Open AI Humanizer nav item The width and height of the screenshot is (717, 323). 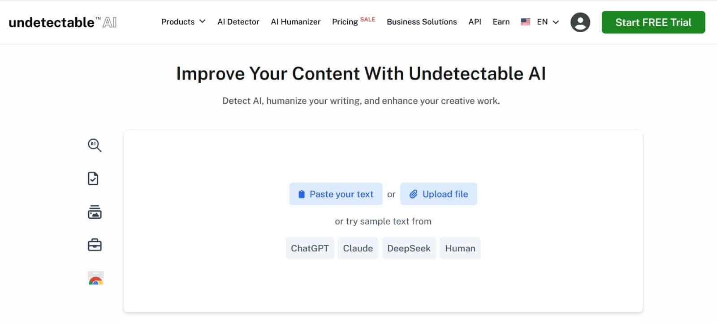[x=296, y=21]
